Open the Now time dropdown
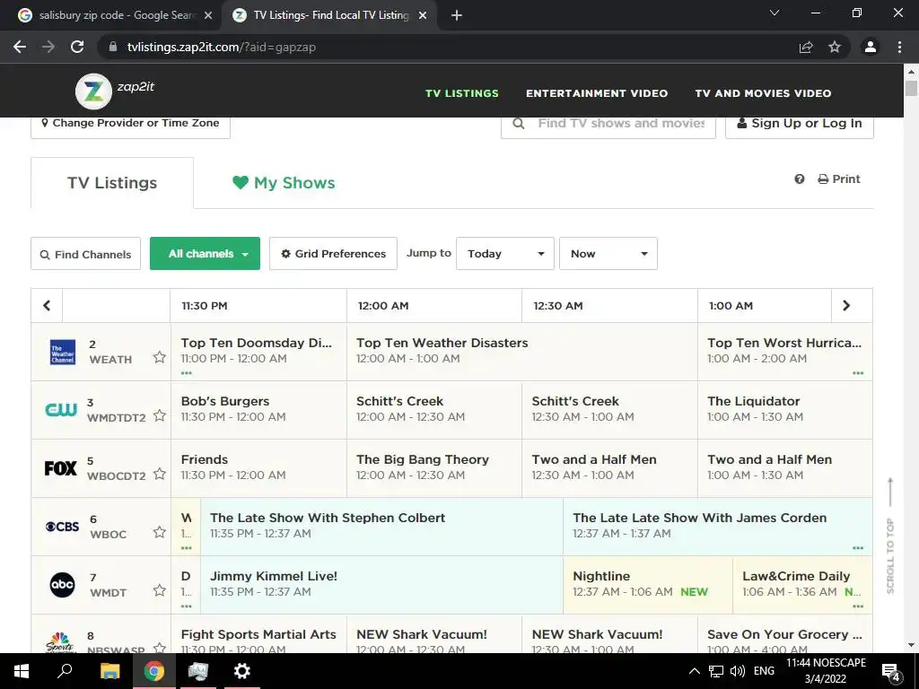This screenshot has height=689, width=919. click(608, 254)
